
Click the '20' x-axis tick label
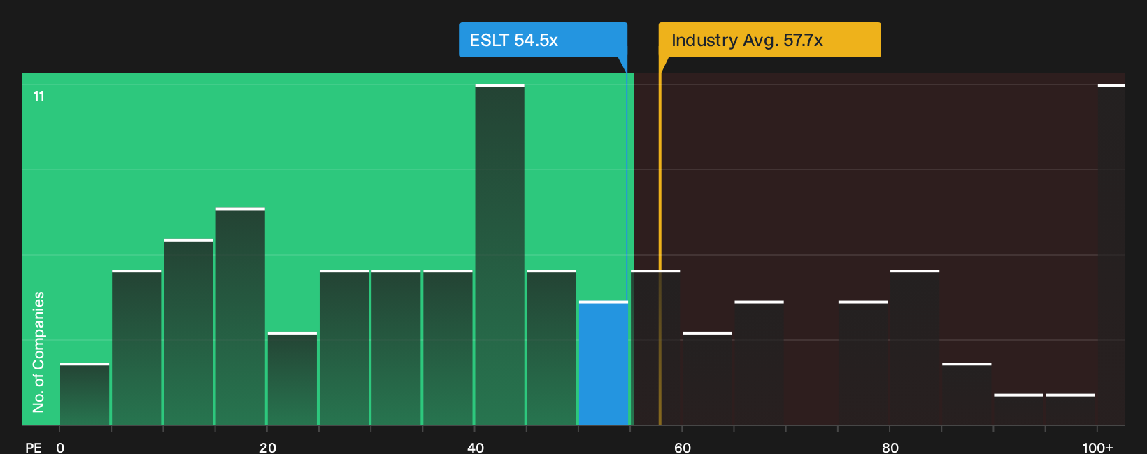coord(268,447)
